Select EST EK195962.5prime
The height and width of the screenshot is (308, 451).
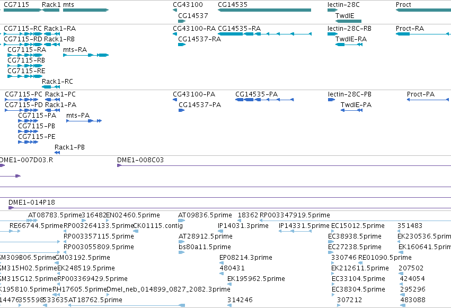click(x=229, y=284)
